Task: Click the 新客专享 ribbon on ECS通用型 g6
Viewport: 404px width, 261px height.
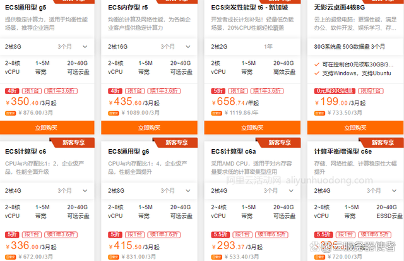Action: pyautogui.click(x=176, y=142)
